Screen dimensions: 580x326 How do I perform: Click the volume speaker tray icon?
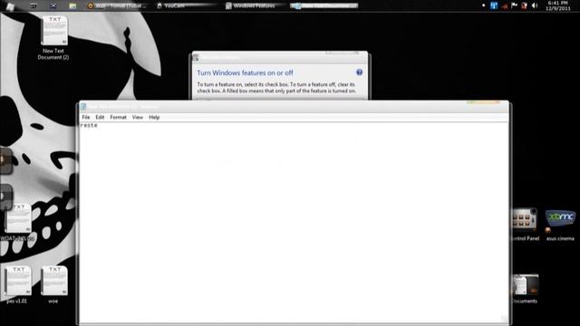535,5
